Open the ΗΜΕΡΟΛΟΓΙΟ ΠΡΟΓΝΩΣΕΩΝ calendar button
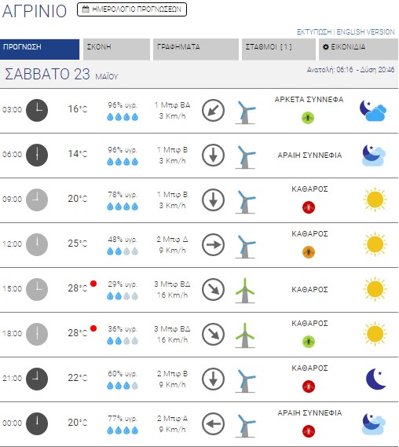This screenshot has height=447, width=399. click(132, 9)
